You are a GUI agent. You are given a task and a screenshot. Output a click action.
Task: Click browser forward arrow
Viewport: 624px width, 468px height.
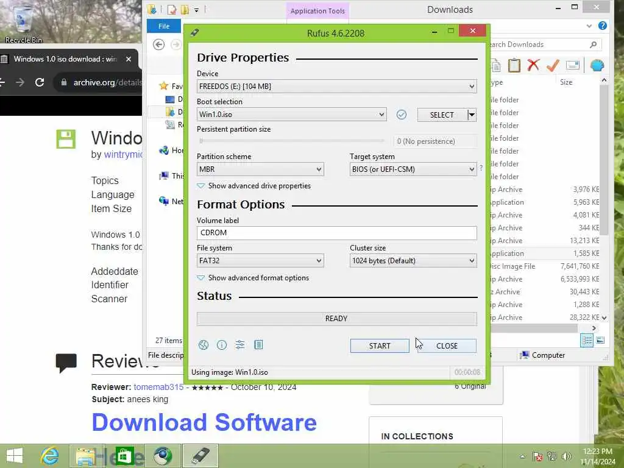20,82
